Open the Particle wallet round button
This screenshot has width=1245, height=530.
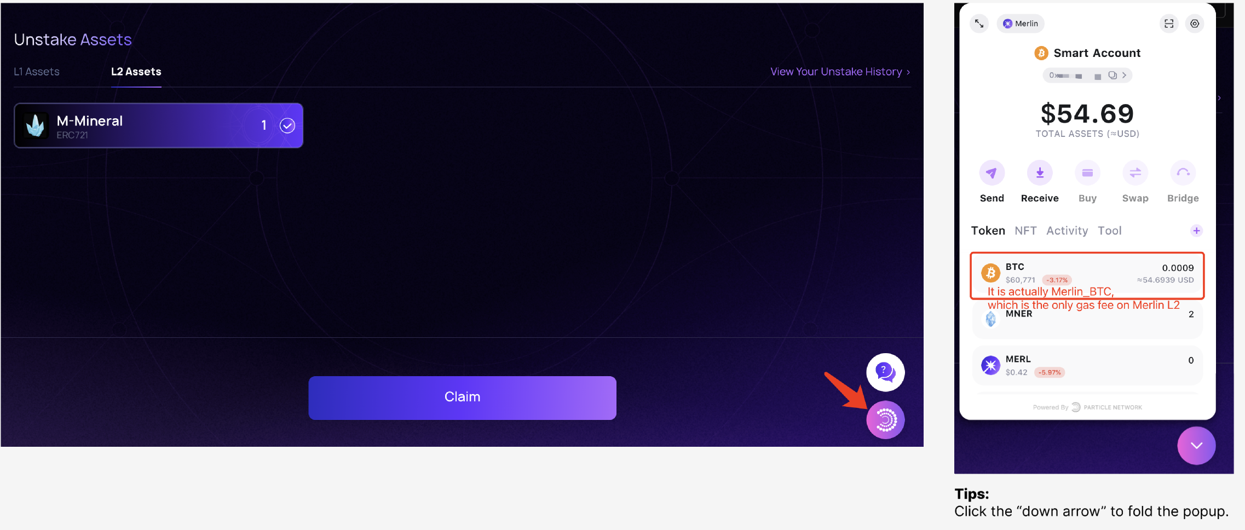885,420
